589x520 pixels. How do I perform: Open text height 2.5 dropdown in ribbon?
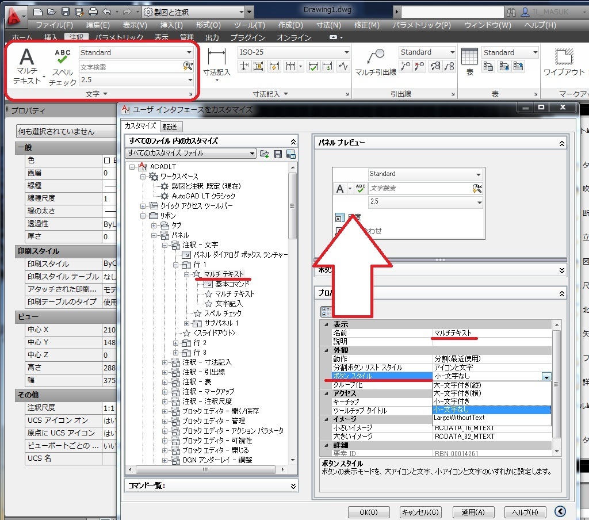click(190, 79)
